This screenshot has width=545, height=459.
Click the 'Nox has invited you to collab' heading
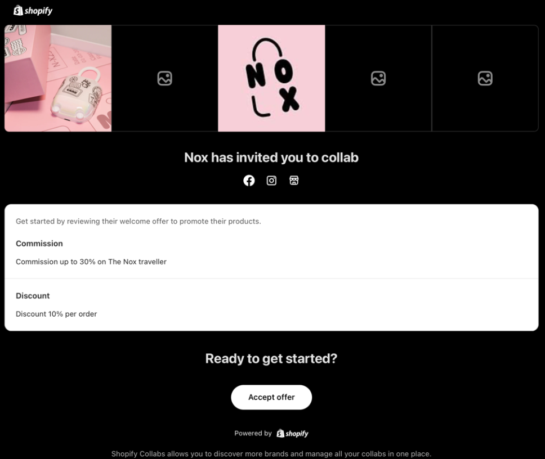(271, 157)
